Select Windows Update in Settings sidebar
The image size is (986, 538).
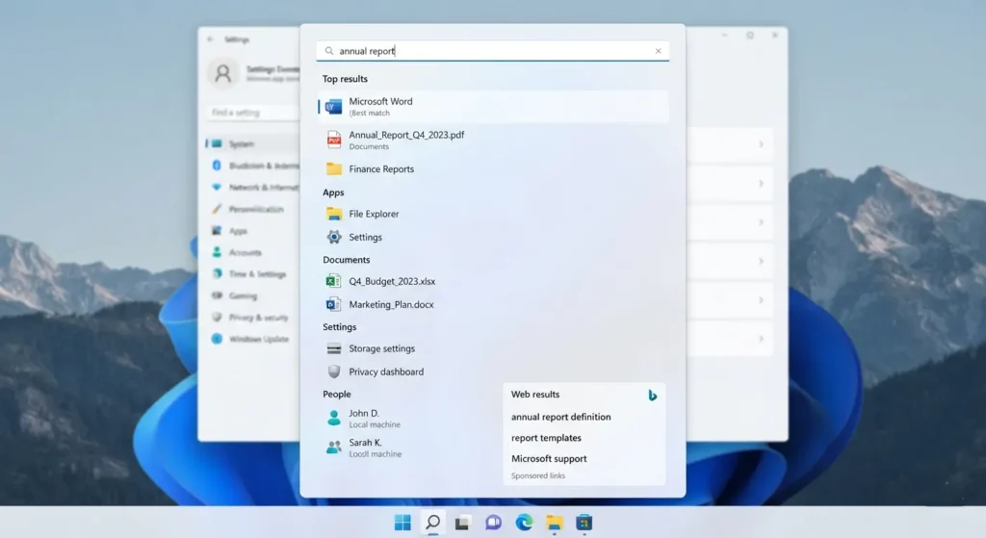pyautogui.click(x=252, y=339)
